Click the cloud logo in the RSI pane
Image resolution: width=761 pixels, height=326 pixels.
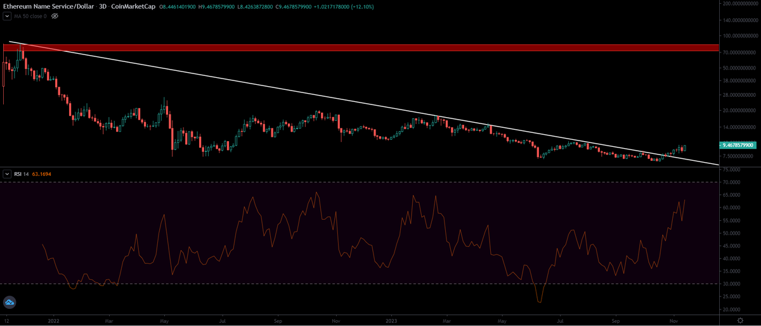pos(10,303)
